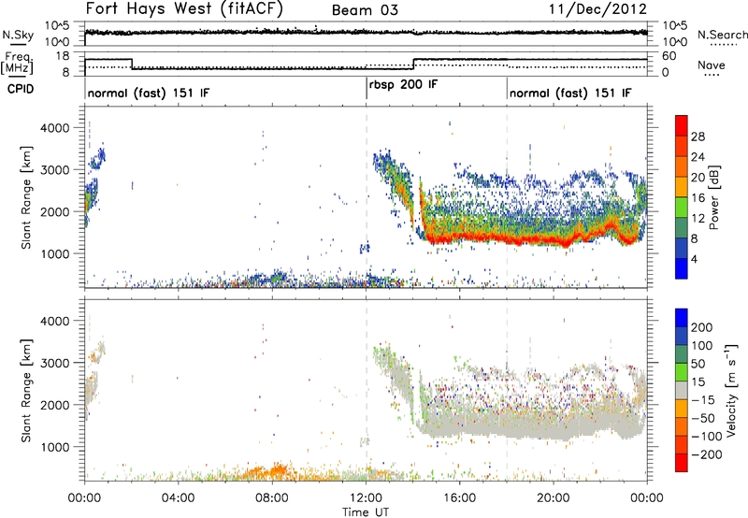Click the '20:00' time axis label
The height and width of the screenshot is (518, 748).
(x=554, y=498)
